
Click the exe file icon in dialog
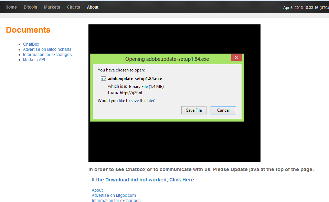[104, 79]
